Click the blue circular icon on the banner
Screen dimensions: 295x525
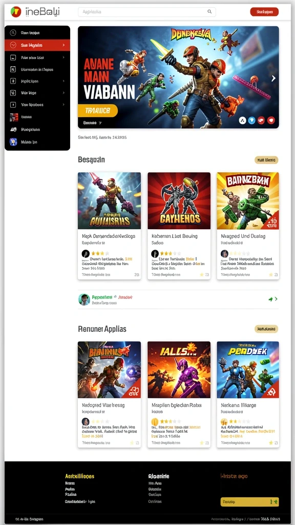(252, 120)
